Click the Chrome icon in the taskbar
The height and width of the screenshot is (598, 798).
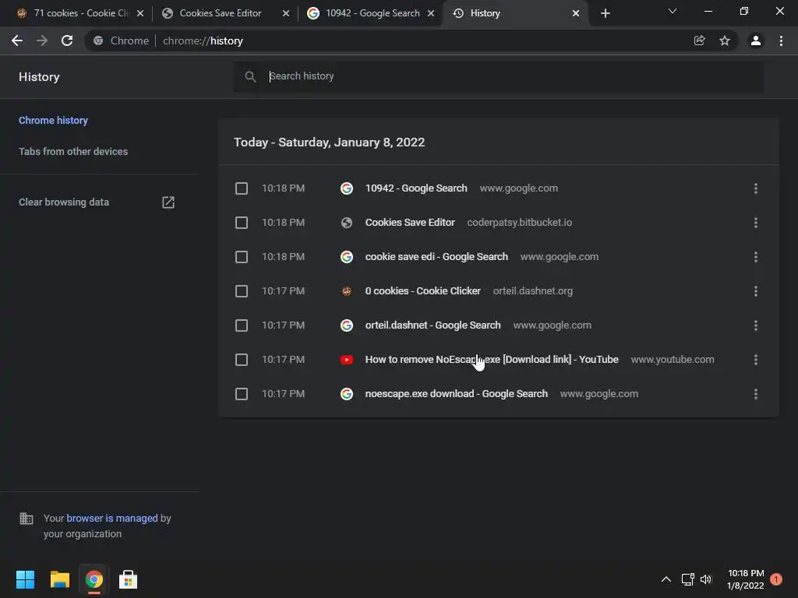94,579
